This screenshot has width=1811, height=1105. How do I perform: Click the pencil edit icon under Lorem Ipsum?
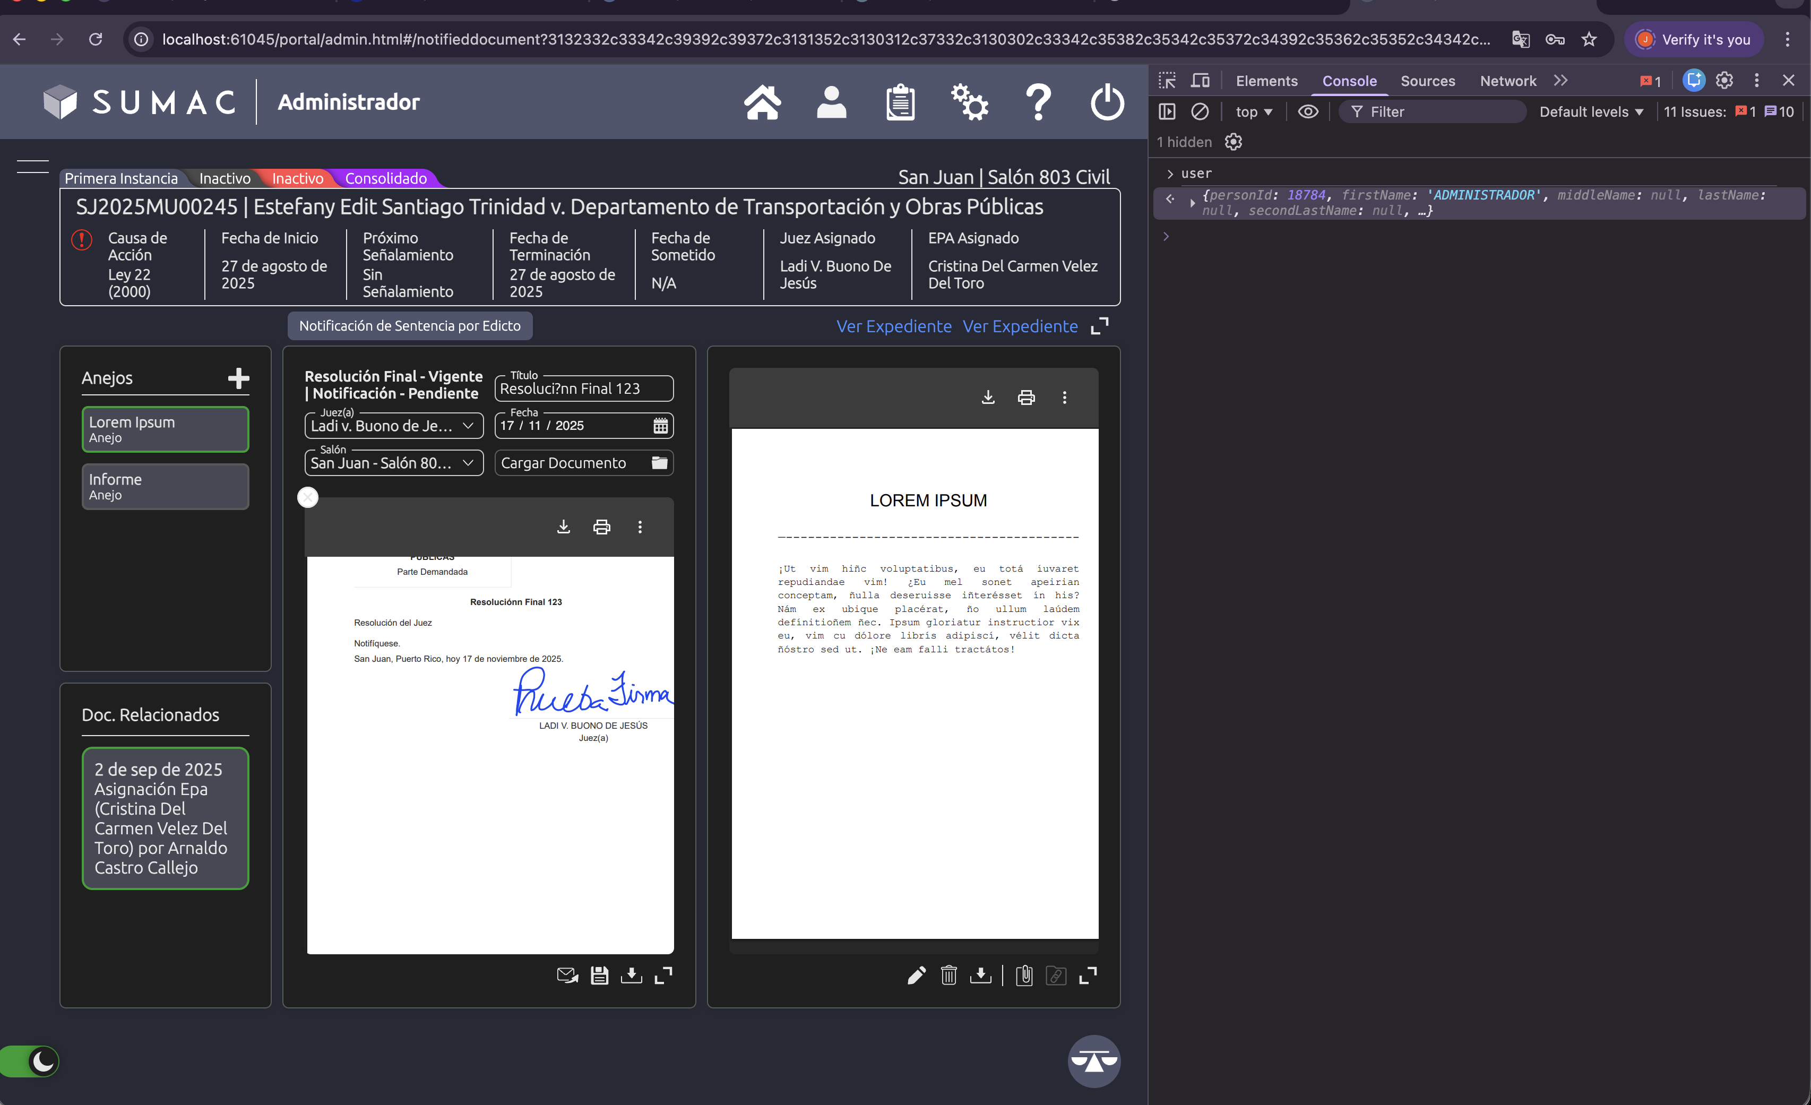(x=916, y=975)
